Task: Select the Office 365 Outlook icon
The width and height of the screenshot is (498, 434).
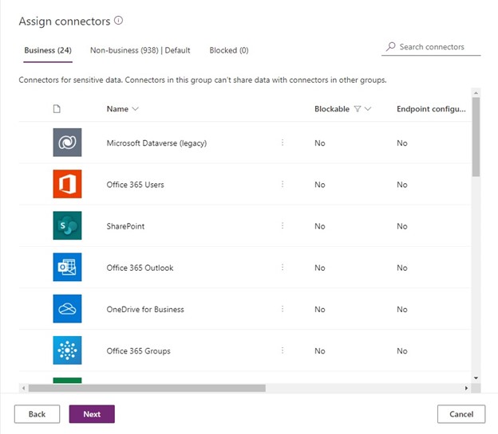Action: pyautogui.click(x=67, y=268)
